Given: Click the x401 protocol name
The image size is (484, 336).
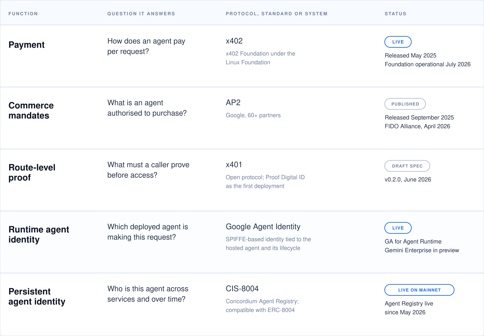Looking at the screenshot, I should [x=234, y=165].
